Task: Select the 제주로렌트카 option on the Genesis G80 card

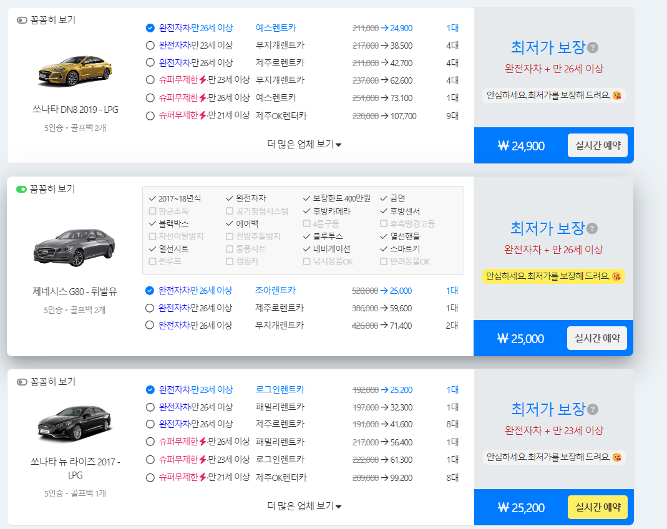Action: 149,308
